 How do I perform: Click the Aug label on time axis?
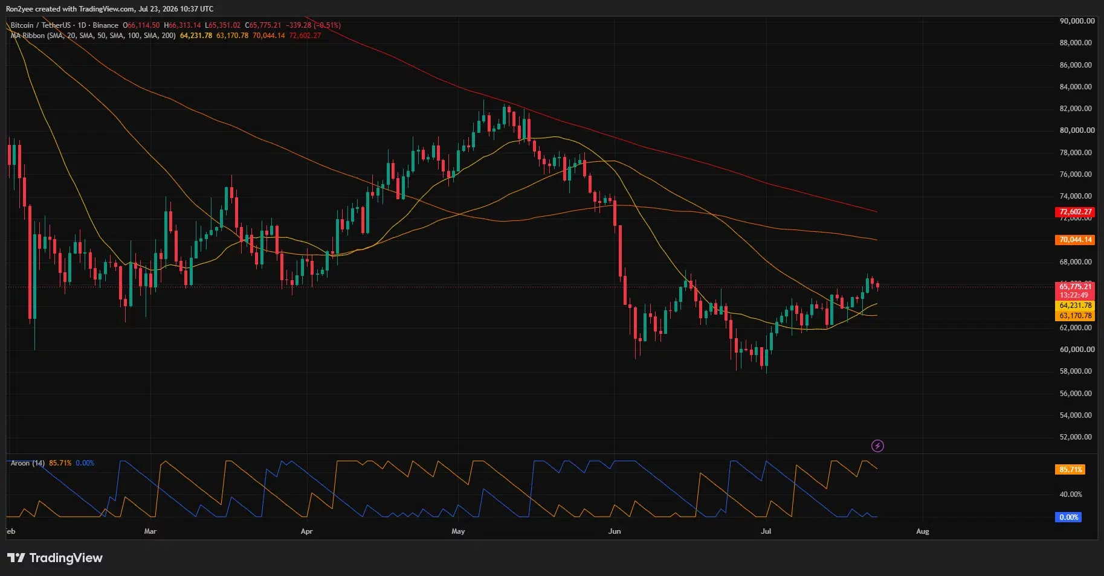(x=923, y=531)
